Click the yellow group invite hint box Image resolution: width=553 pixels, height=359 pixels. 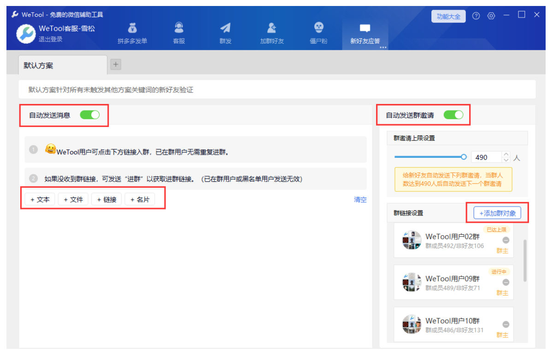point(453,179)
